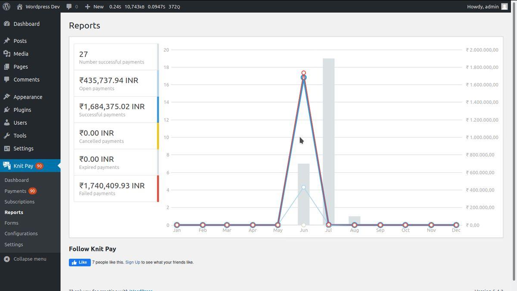Click the Reports page heading

(x=84, y=25)
